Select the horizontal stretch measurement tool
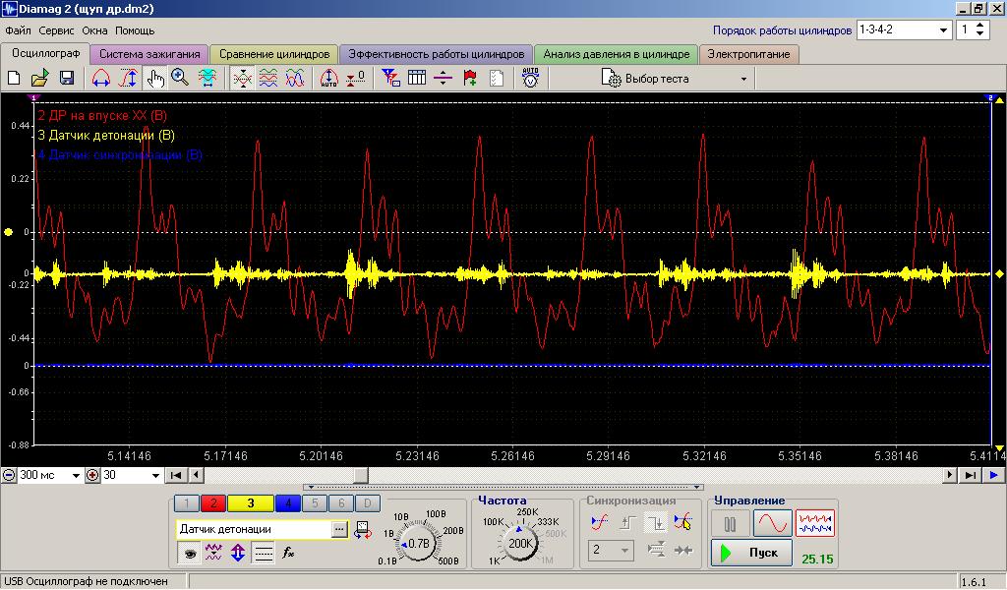 [x=101, y=79]
